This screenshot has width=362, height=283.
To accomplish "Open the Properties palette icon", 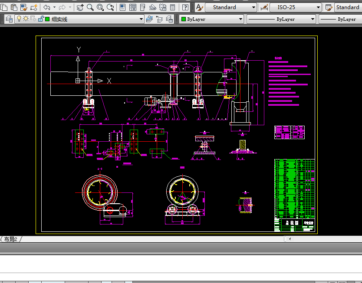I will click(x=122, y=7).
